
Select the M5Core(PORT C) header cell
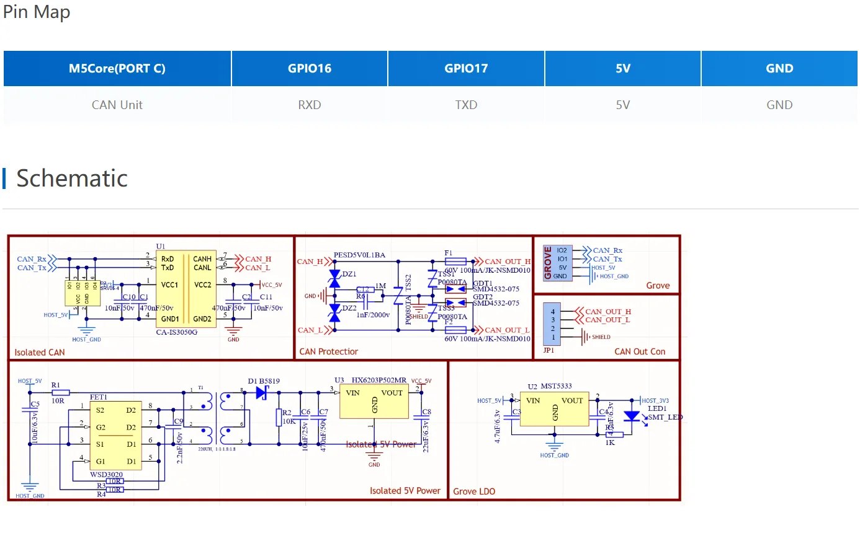[x=117, y=69]
